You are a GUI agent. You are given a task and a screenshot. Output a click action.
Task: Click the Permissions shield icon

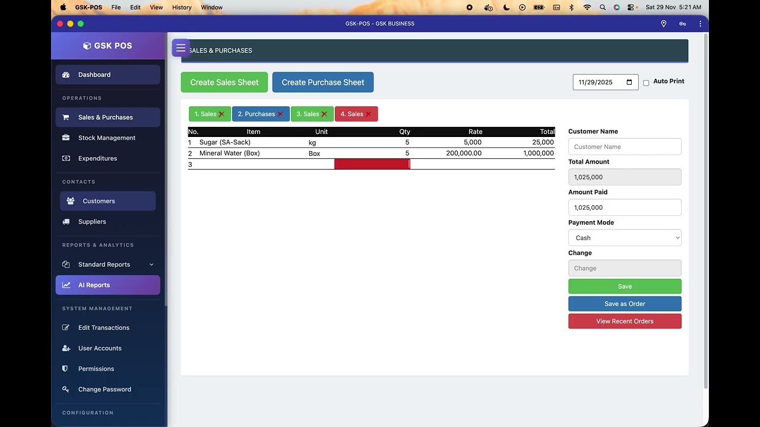point(65,369)
